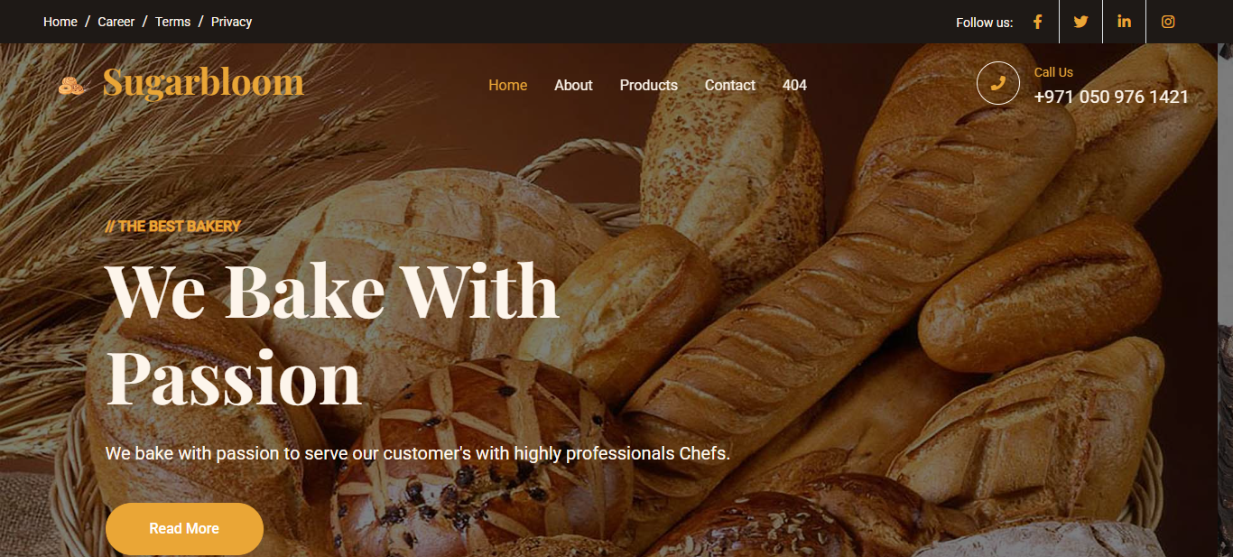This screenshot has width=1233, height=557.
Task: Click the bakery logo icon beside Sugarbloom
Action: [72, 85]
